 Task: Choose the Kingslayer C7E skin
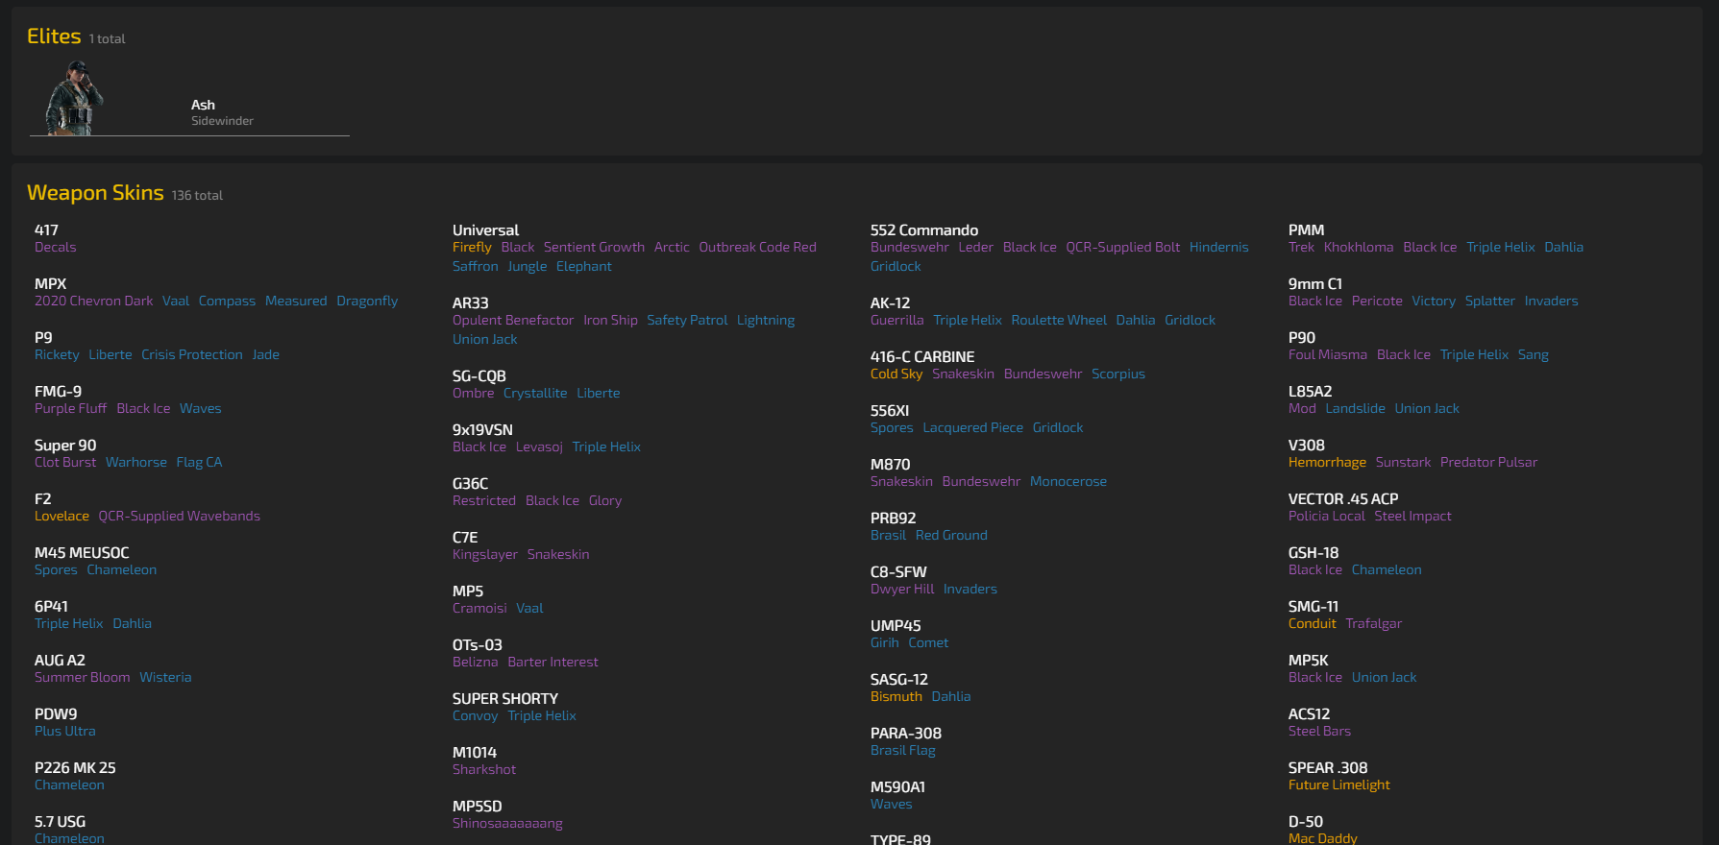pos(485,554)
